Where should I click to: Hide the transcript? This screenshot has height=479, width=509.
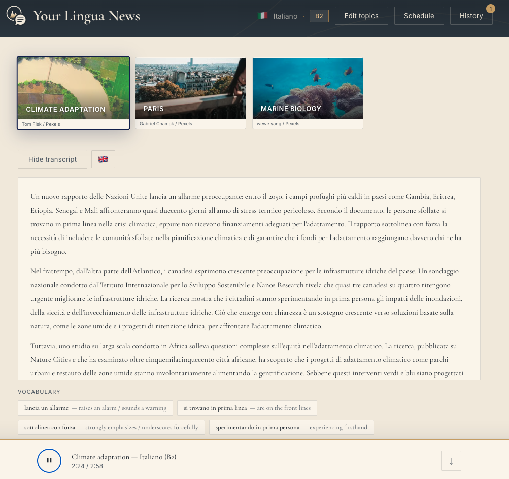click(x=53, y=159)
